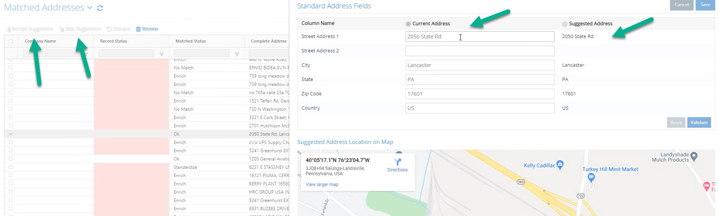Check the 3321 E Cork Street row checkbox
Image resolution: width=719 pixels, height=216 pixels.
tap(11, 117)
